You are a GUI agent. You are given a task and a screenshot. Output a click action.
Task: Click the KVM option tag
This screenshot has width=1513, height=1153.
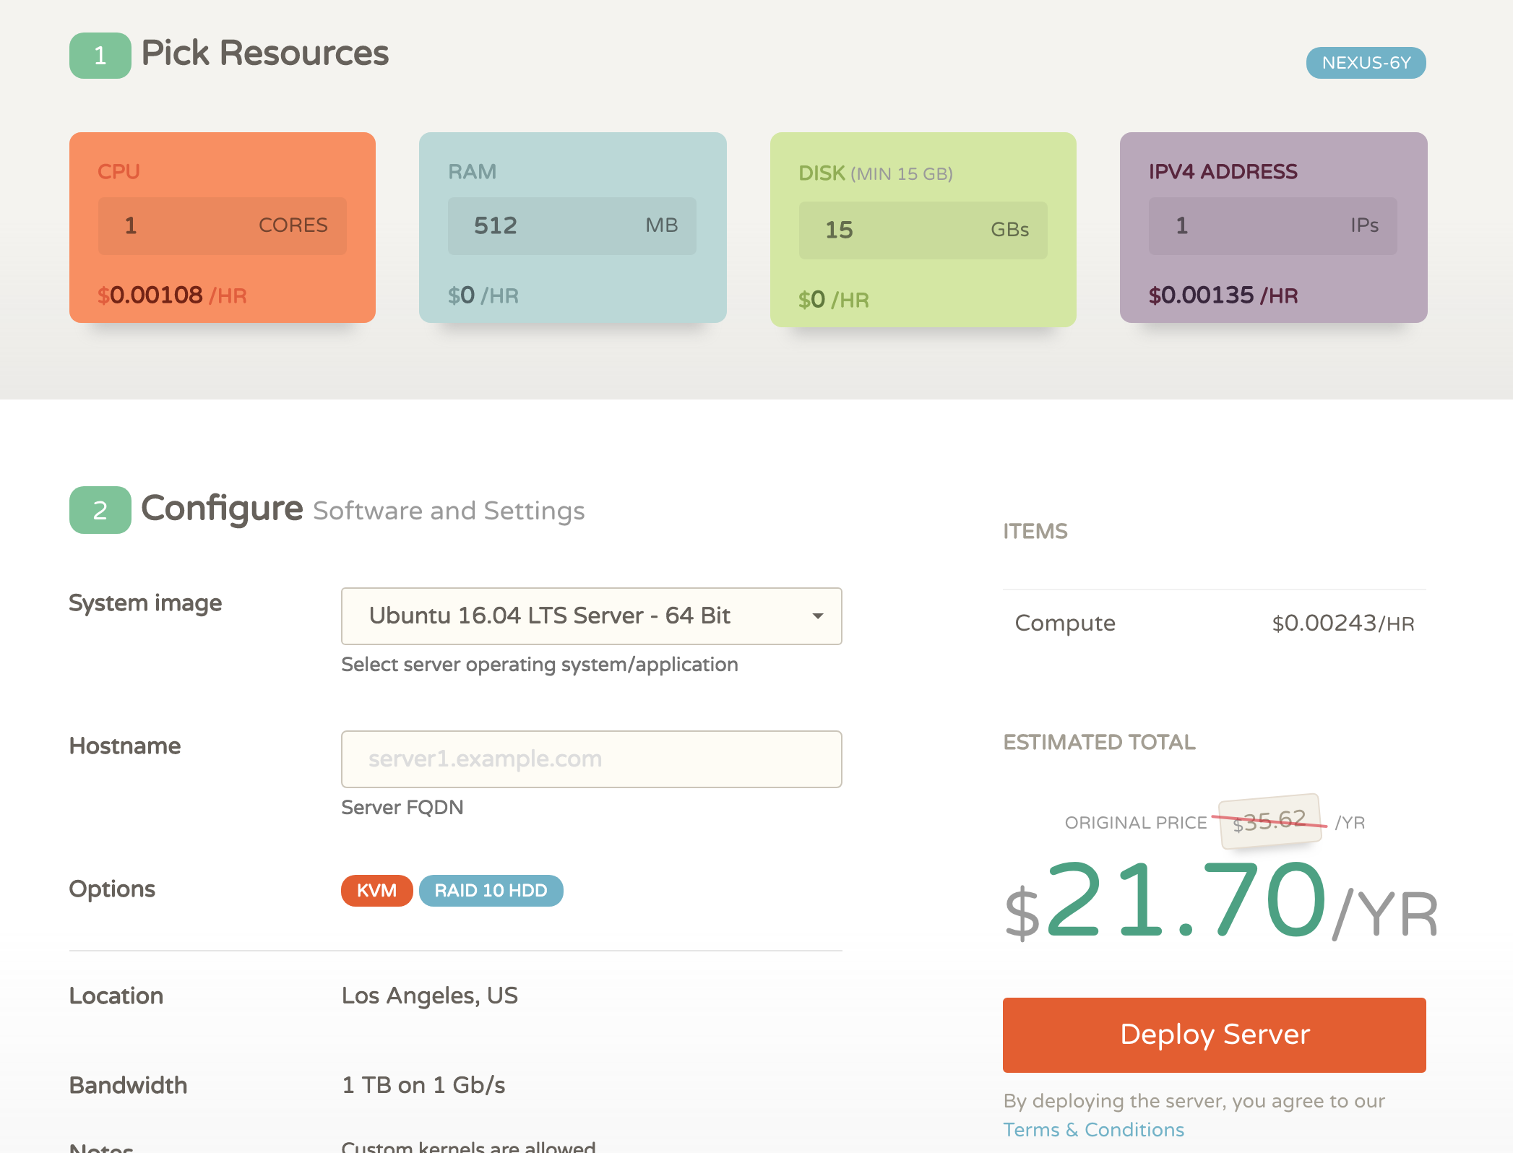click(376, 890)
